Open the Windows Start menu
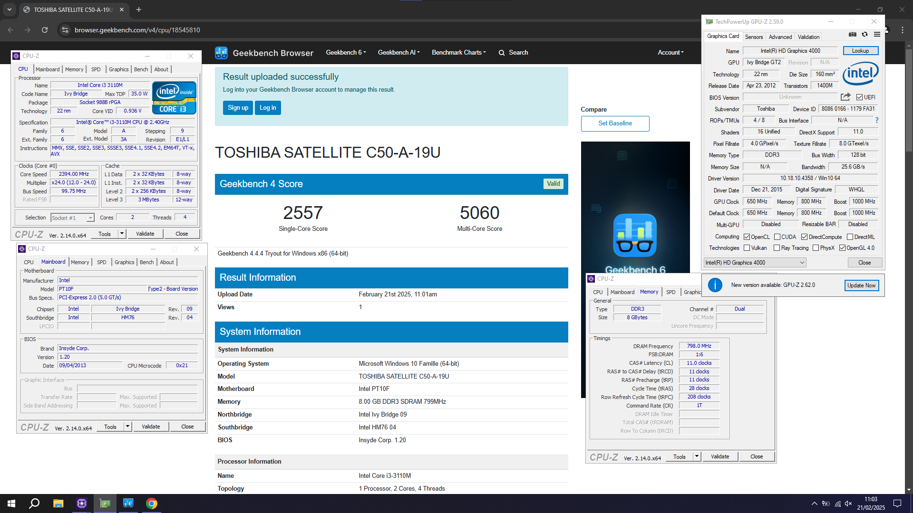The height and width of the screenshot is (513, 913). click(11, 503)
